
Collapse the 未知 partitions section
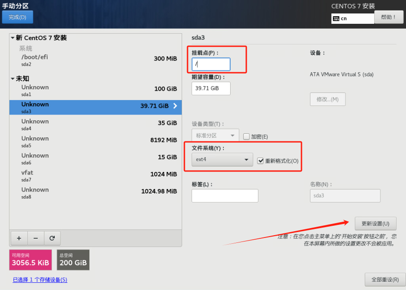tap(13, 79)
